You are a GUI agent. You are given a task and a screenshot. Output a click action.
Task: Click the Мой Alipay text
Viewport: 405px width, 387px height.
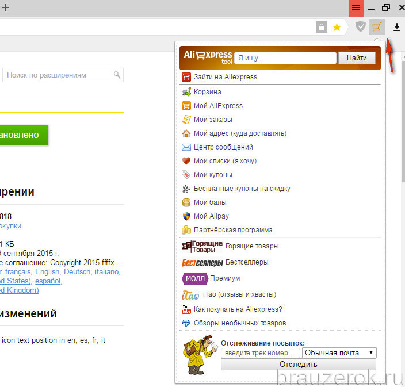(x=211, y=216)
